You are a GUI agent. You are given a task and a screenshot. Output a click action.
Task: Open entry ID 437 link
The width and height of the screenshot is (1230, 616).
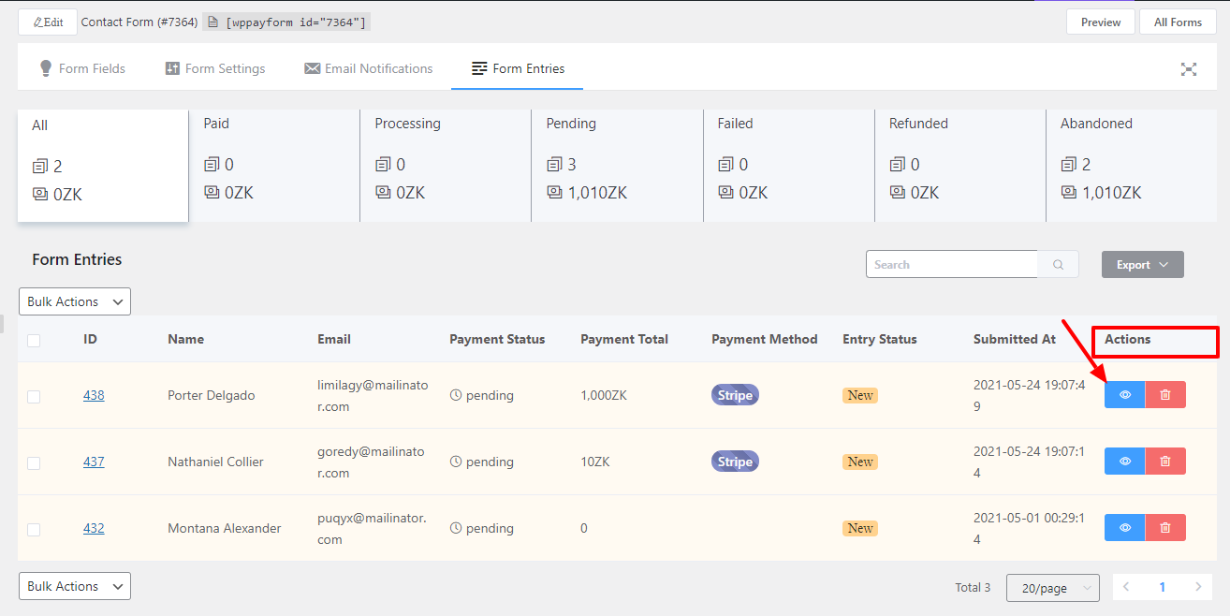[x=94, y=462]
